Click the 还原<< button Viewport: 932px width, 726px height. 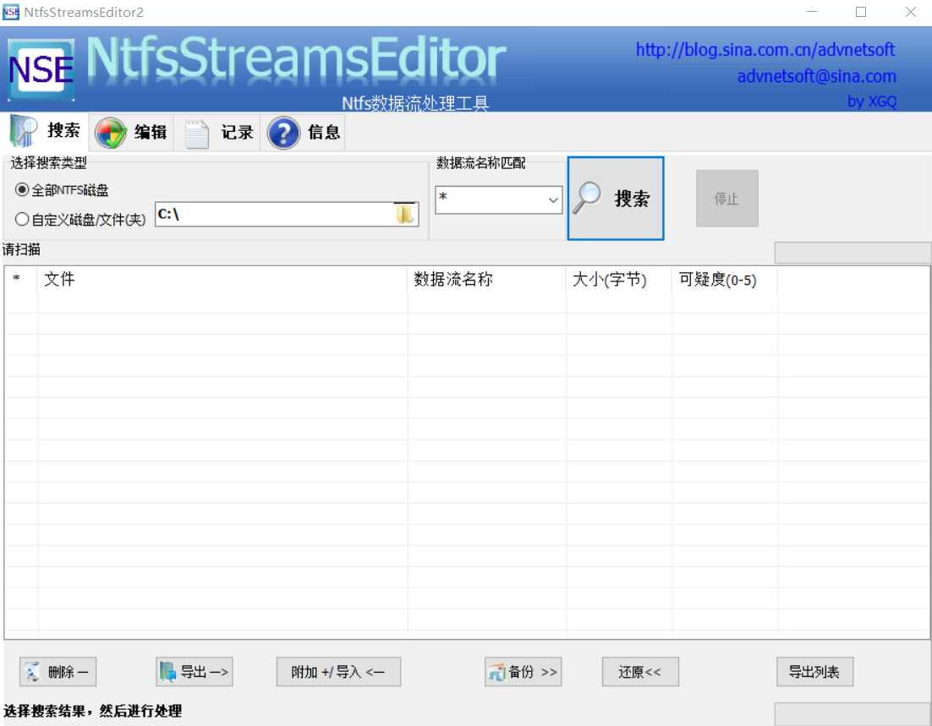640,672
